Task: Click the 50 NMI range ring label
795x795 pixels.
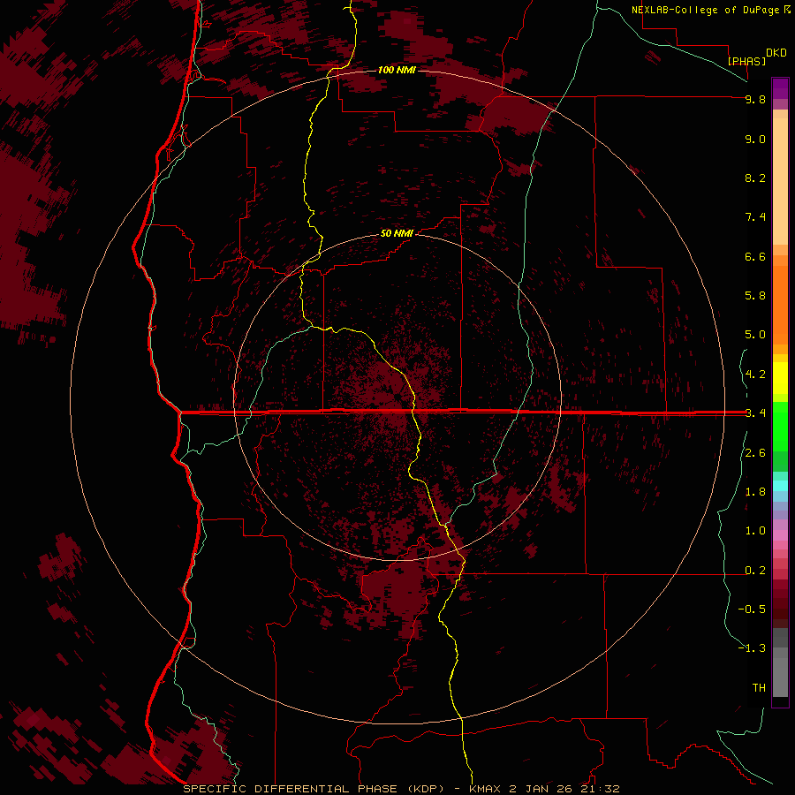Action: (397, 233)
